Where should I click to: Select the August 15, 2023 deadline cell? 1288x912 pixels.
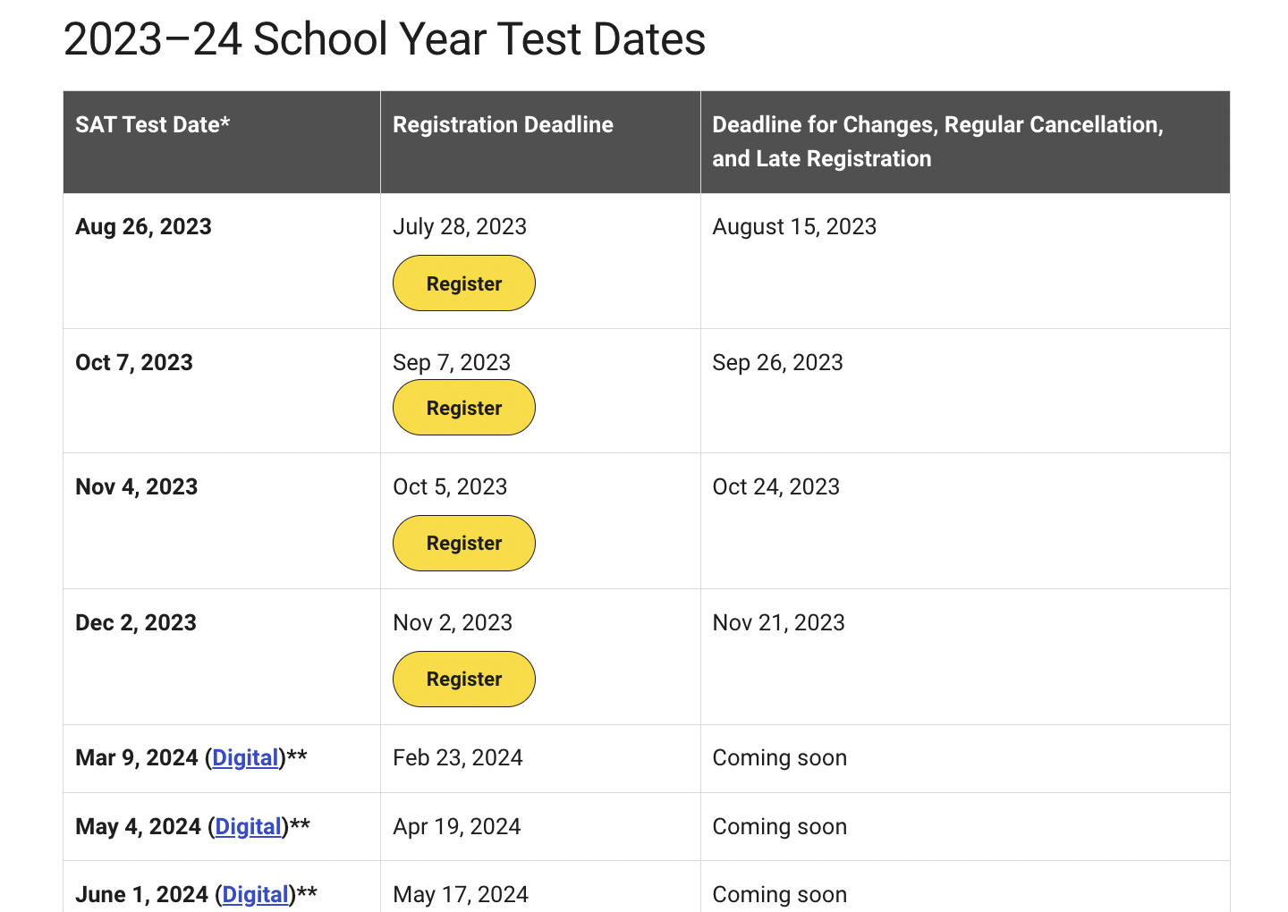pos(794,227)
